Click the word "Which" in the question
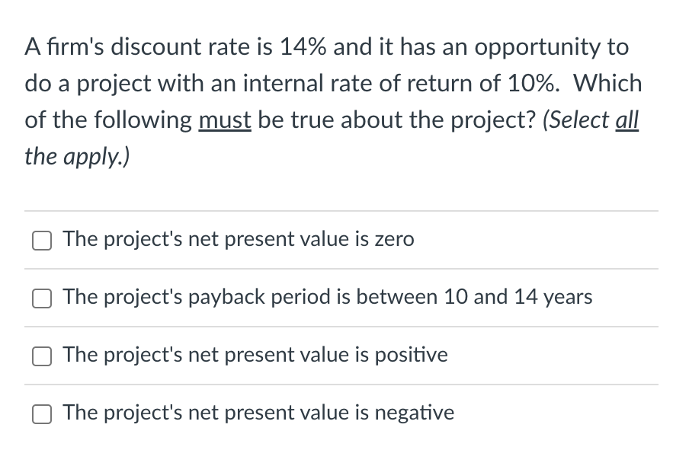The height and width of the screenshot is (466, 689). tap(607, 83)
